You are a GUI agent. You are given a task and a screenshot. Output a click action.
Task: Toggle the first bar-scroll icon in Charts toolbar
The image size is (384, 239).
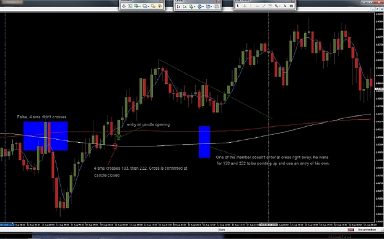(x=179, y=7)
